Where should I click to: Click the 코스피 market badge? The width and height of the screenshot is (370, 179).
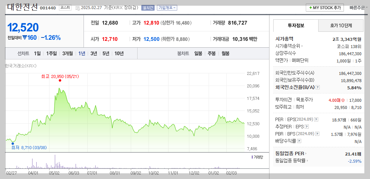point(64,8)
